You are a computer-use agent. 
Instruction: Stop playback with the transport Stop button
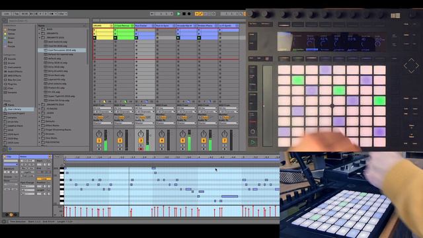184,14
